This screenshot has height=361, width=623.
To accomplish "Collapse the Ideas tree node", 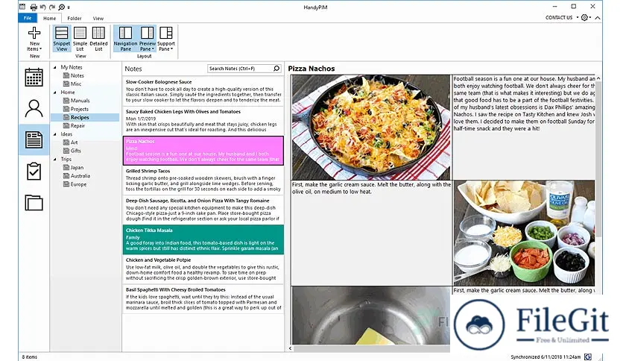I will tap(55, 134).
